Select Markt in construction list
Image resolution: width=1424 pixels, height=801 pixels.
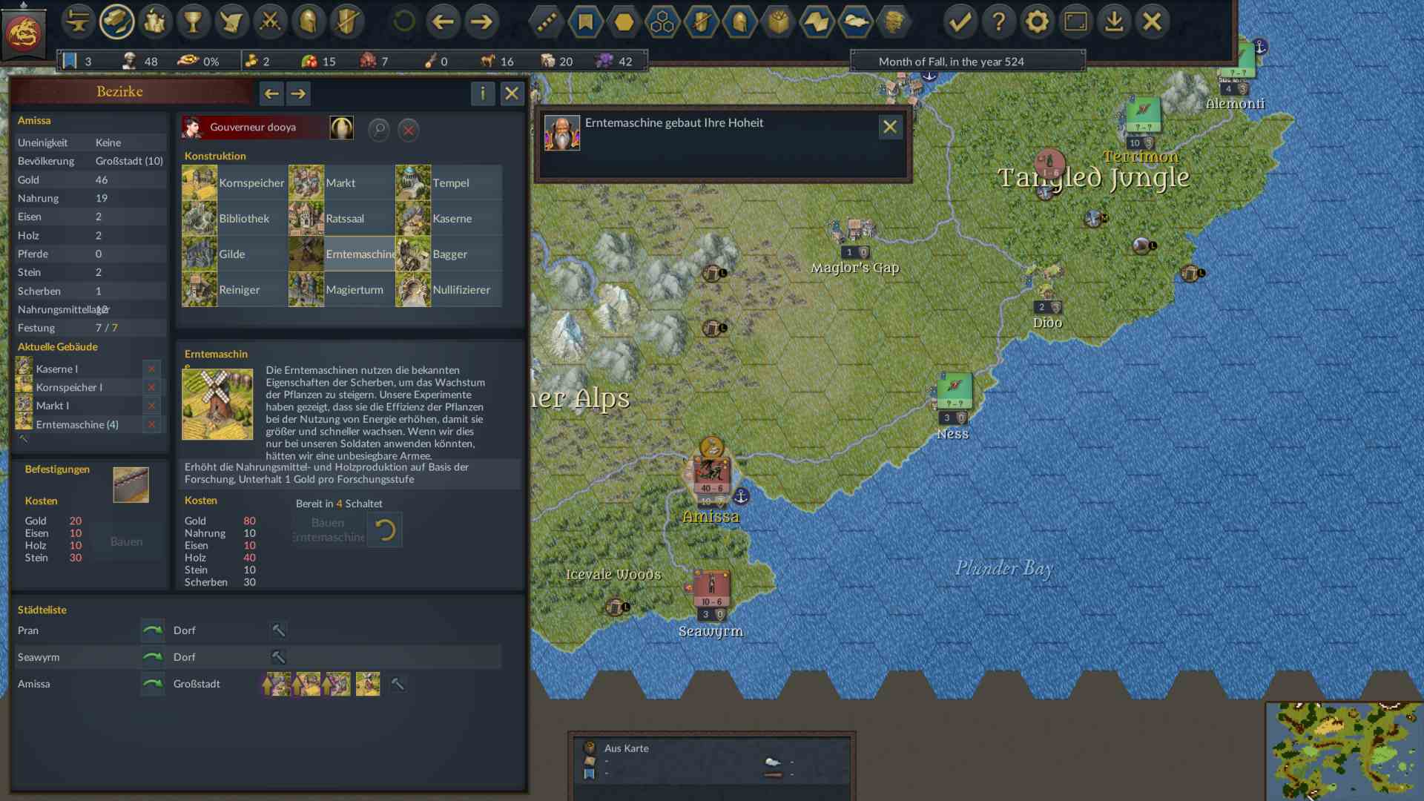(x=341, y=182)
